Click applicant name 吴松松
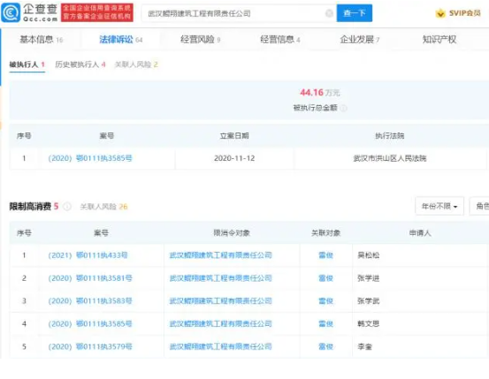Screen dimensions: 489x379 369,255
